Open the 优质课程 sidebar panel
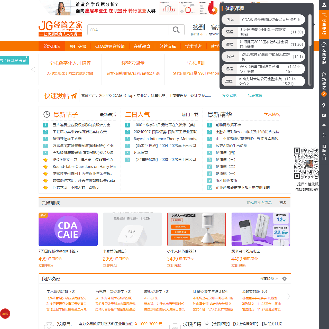 [324, 25]
